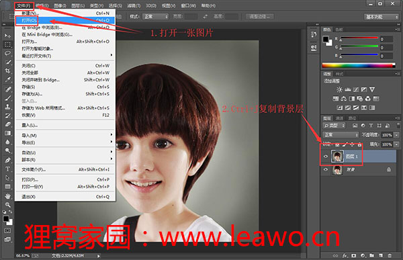Click the 调整边缘 refine edge button

point(259,17)
